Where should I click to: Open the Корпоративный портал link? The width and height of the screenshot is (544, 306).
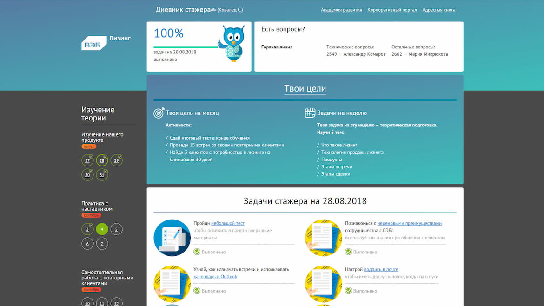[392, 10]
